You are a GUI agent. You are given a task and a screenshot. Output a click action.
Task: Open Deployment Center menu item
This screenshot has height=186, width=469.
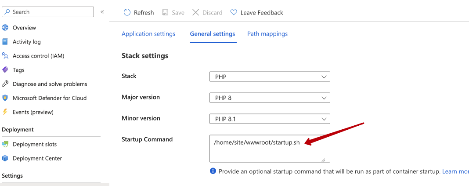[37, 158]
